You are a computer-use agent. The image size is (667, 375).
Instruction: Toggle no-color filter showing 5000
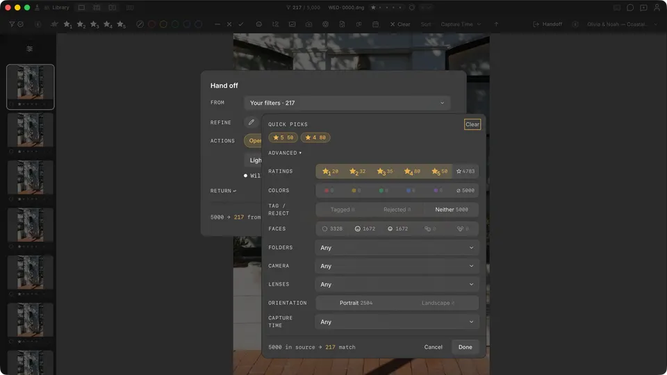point(466,190)
